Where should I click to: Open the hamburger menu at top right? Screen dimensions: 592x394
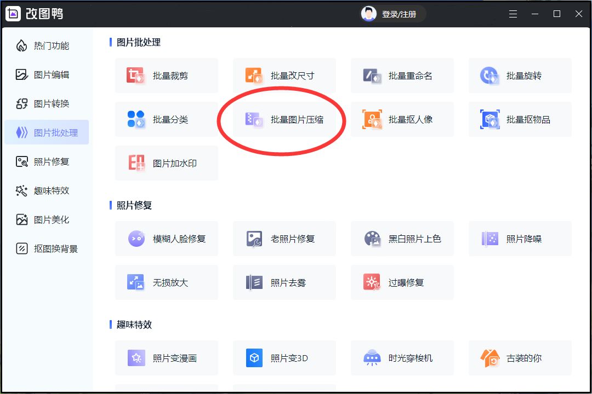(513, 14)
